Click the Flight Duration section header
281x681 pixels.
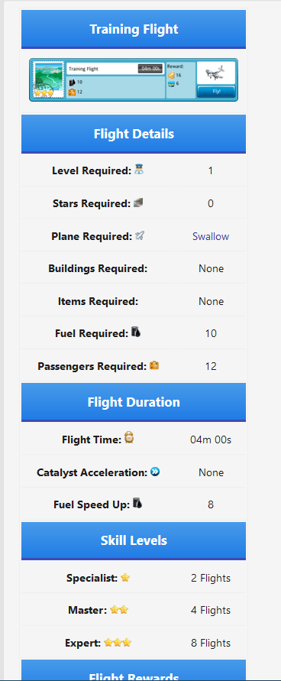click(x=134, y=402)
